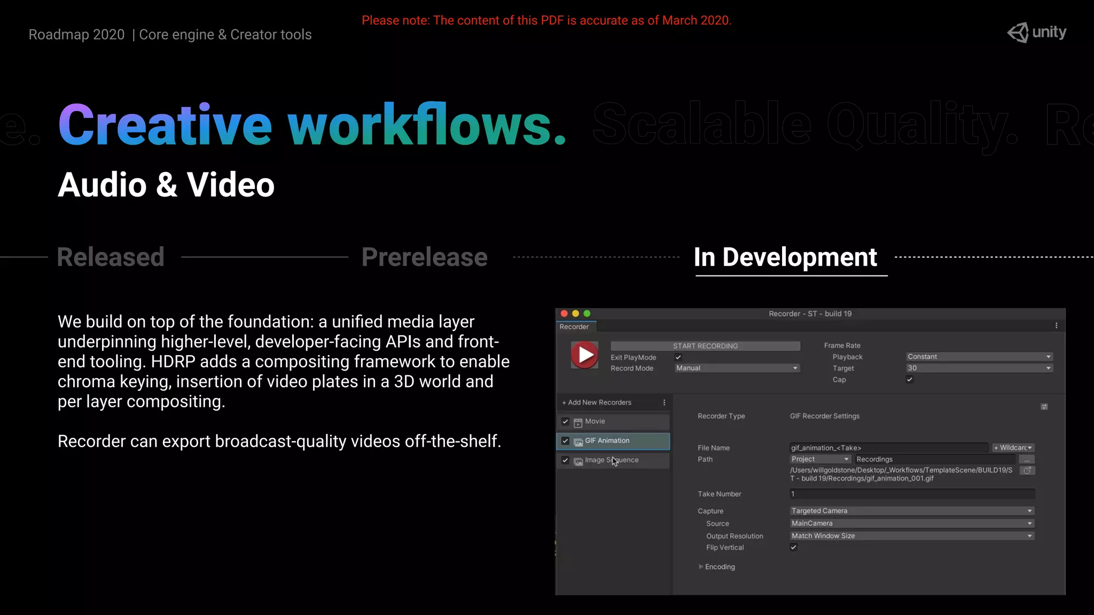This screenshot has height=615, width=1094.
Task: Click the Creative workflows heading
Action: point(312,124)
